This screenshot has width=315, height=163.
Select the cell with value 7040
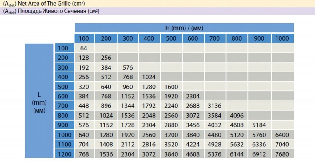pyautogui.click(x=282, y=144)
